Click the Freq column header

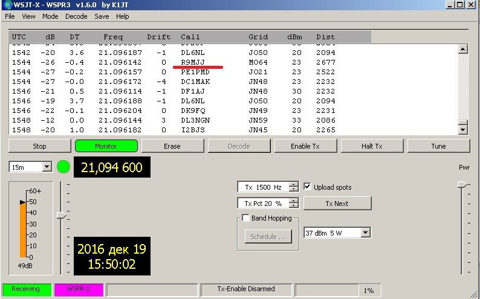tap(113, 37)
